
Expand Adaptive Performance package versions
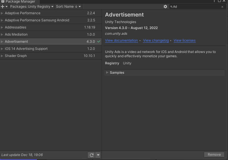click(2, 13)
